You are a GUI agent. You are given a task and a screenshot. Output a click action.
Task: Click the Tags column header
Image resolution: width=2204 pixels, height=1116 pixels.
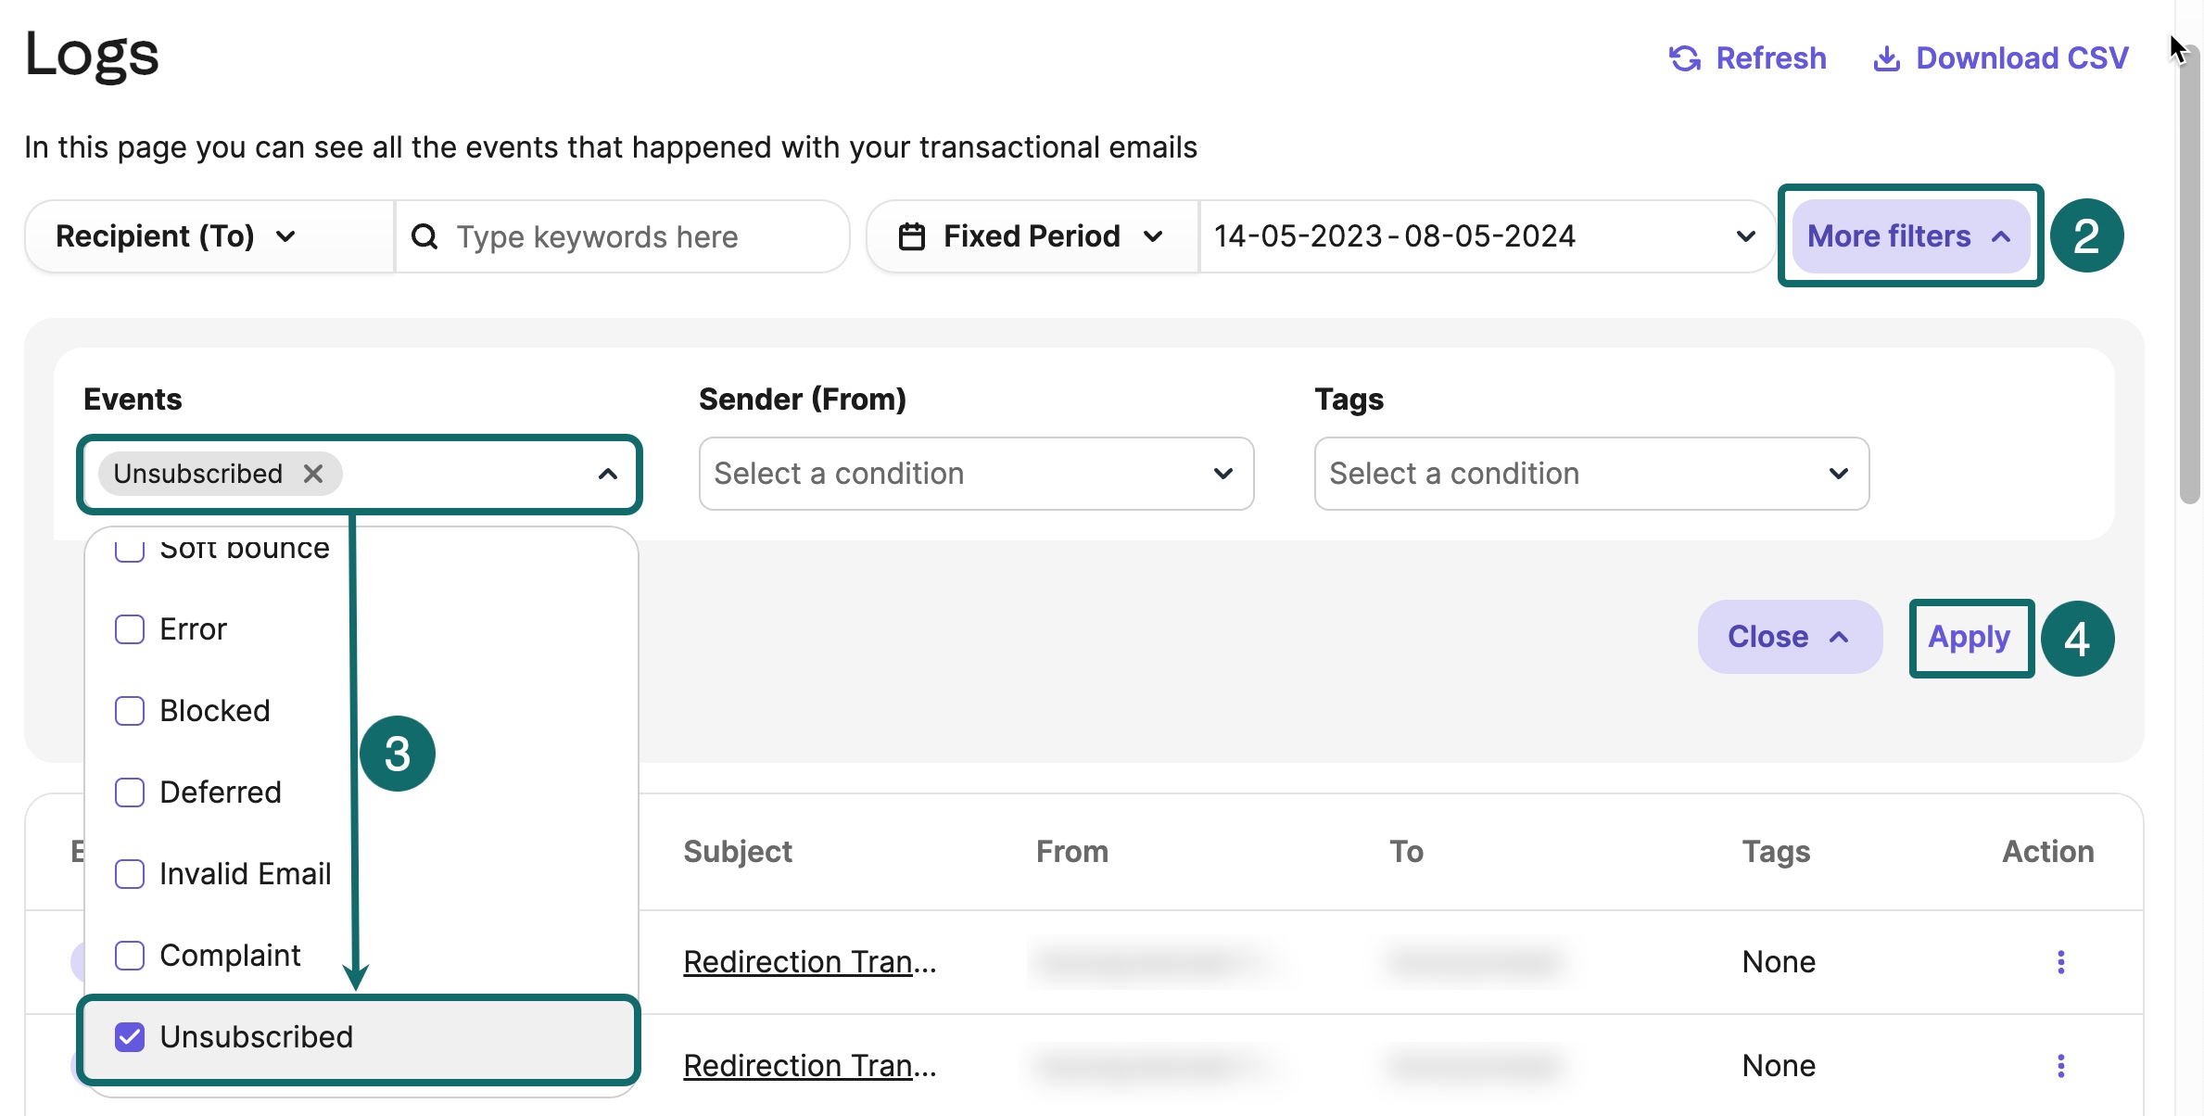click(x=1776, y=852)
